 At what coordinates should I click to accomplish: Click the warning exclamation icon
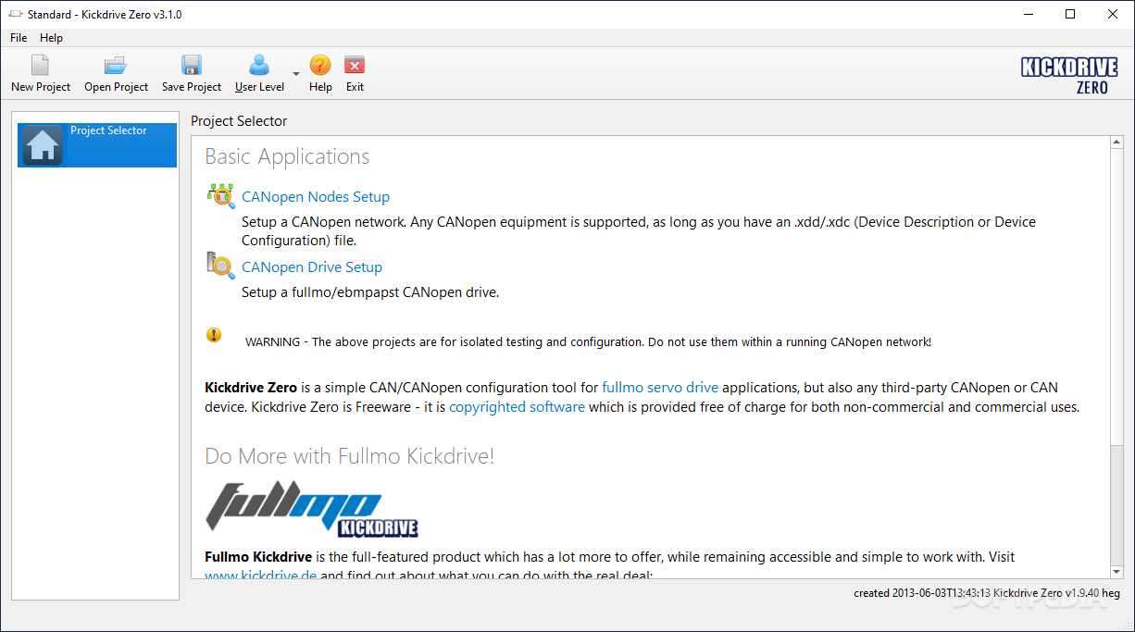pyautogui.click(x=214, y=335)
